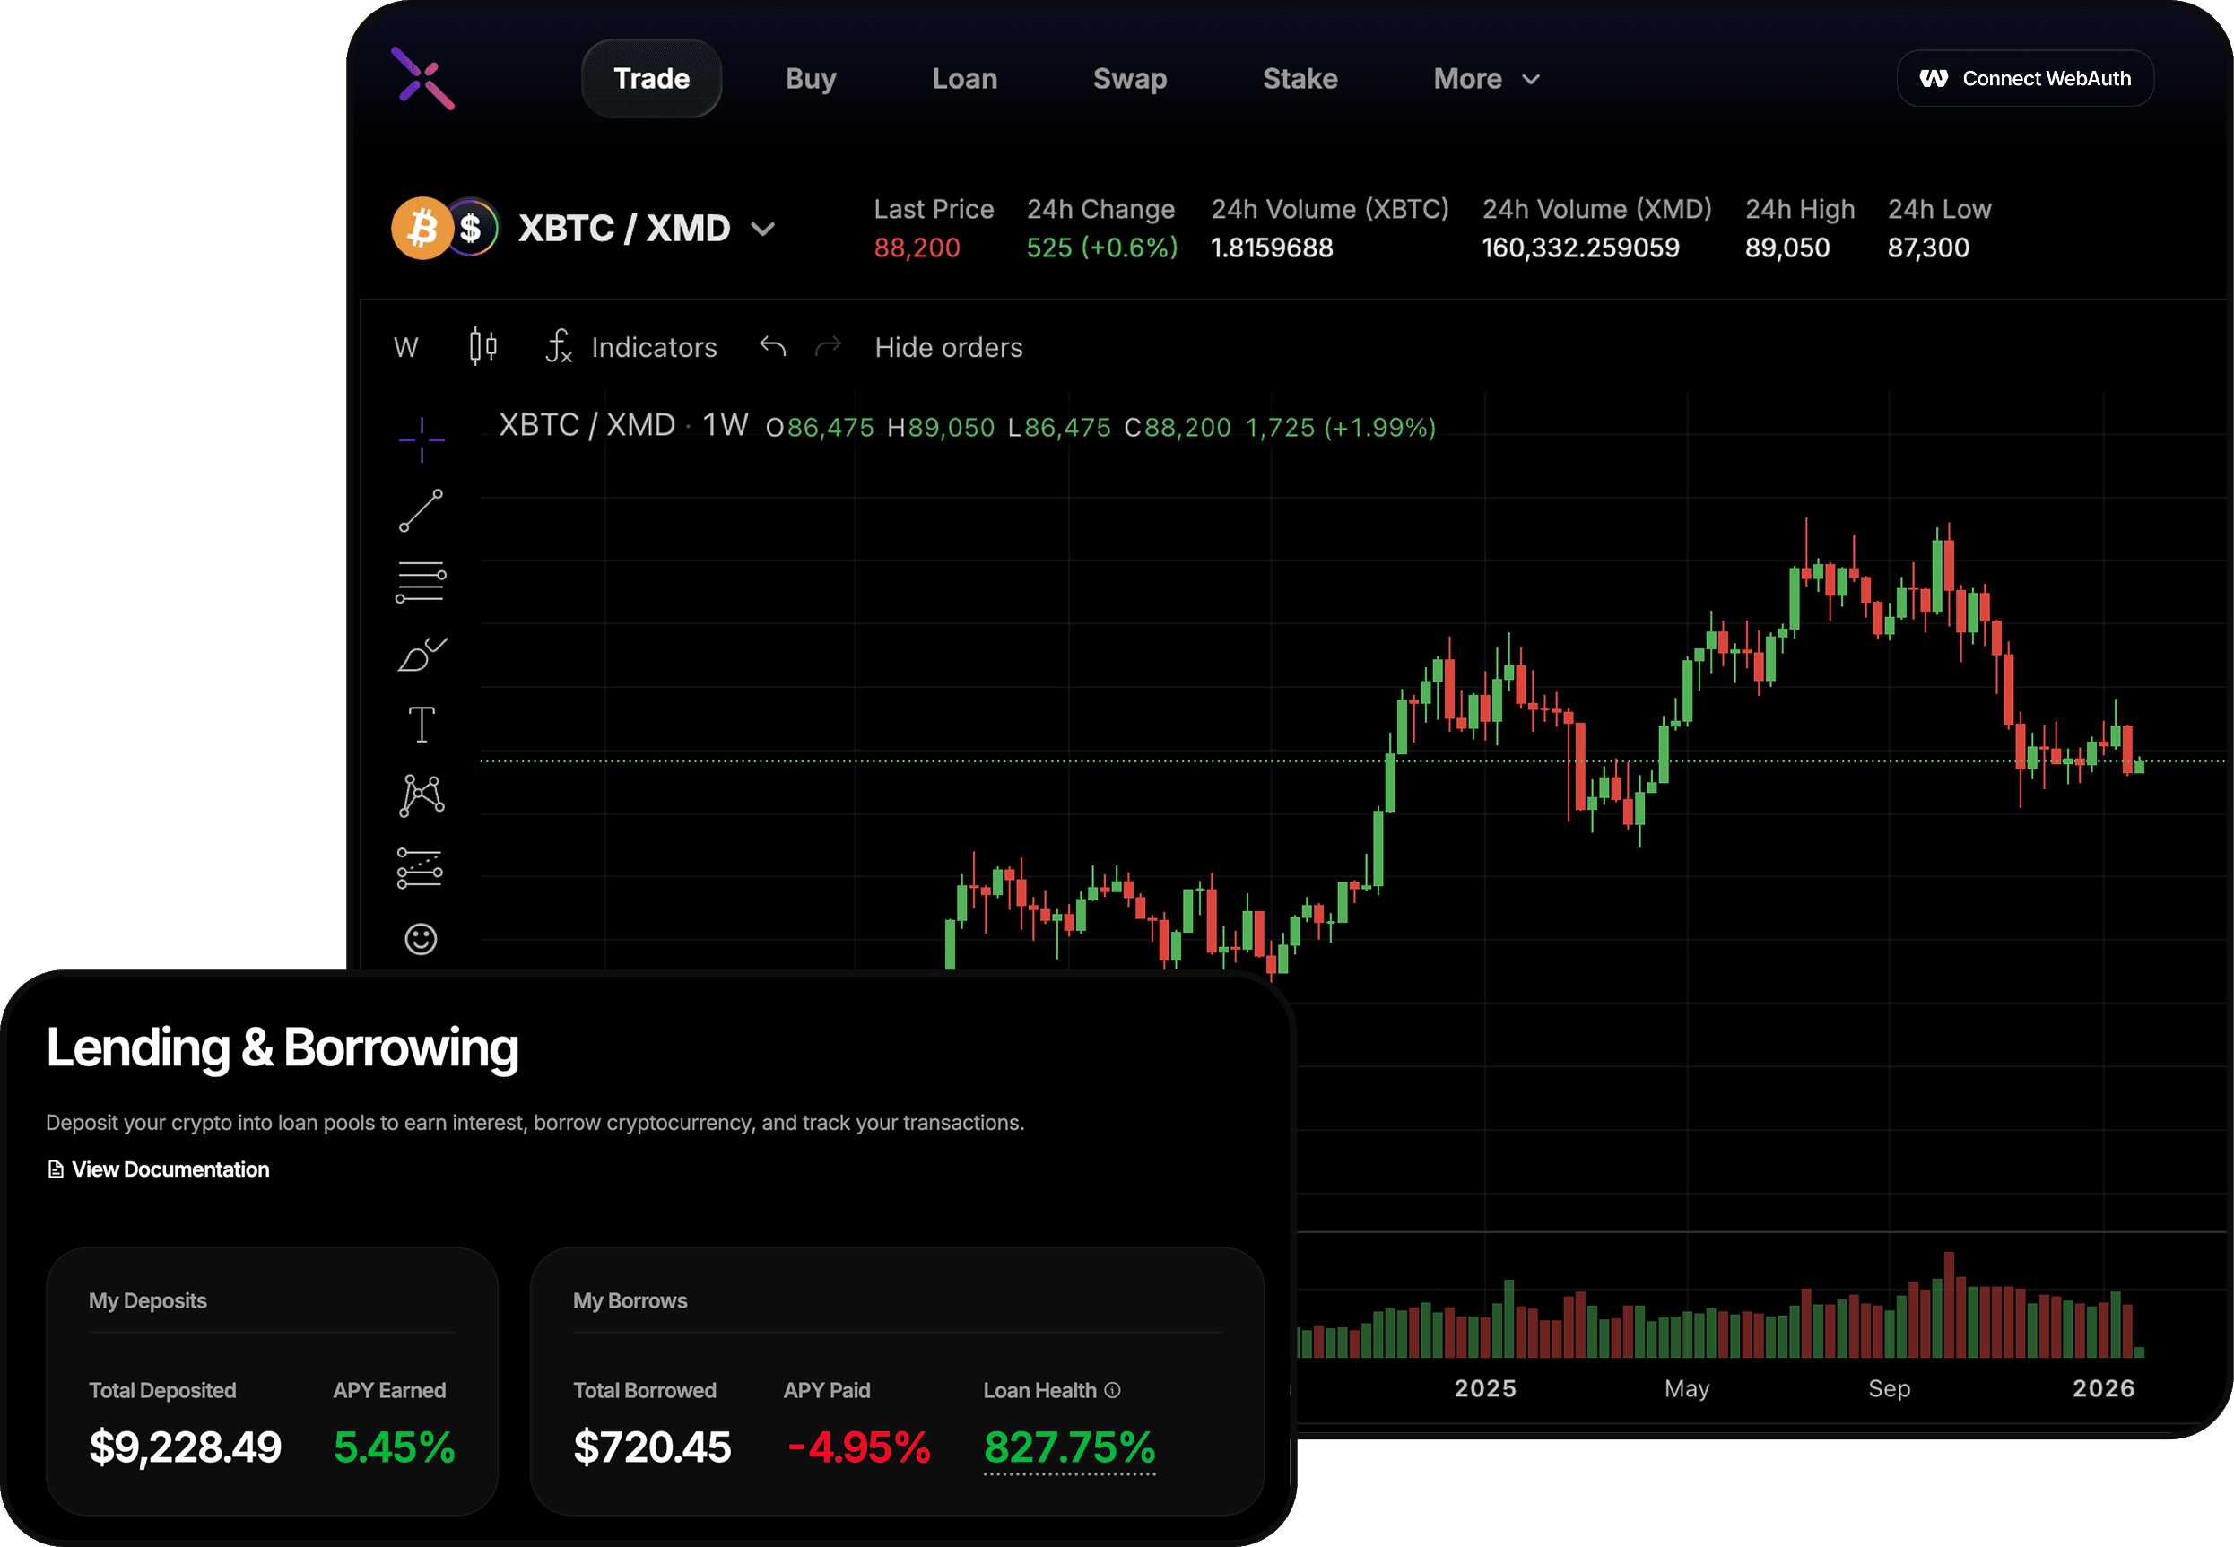Image resolution: width=2234 pixels, height=1547 pixels.
Task: Click the candlestick chart style icon
Action: pos(482,346)
